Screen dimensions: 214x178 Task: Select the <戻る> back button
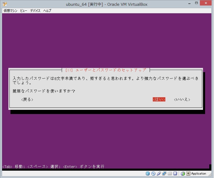click(x=27, y=100)
